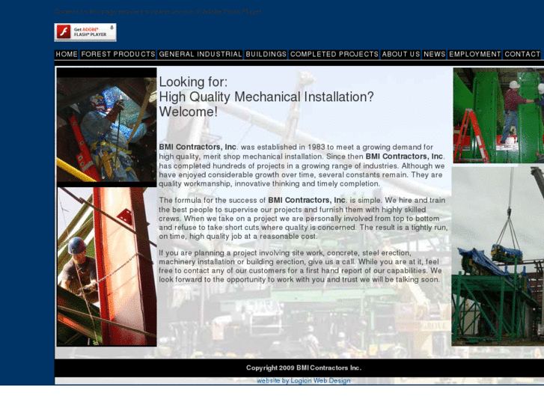Image resolution: width=544 pixels, height=408 pixels.
Task: Click paragraph starting 'If you are planning'
Action: (301, 267)
